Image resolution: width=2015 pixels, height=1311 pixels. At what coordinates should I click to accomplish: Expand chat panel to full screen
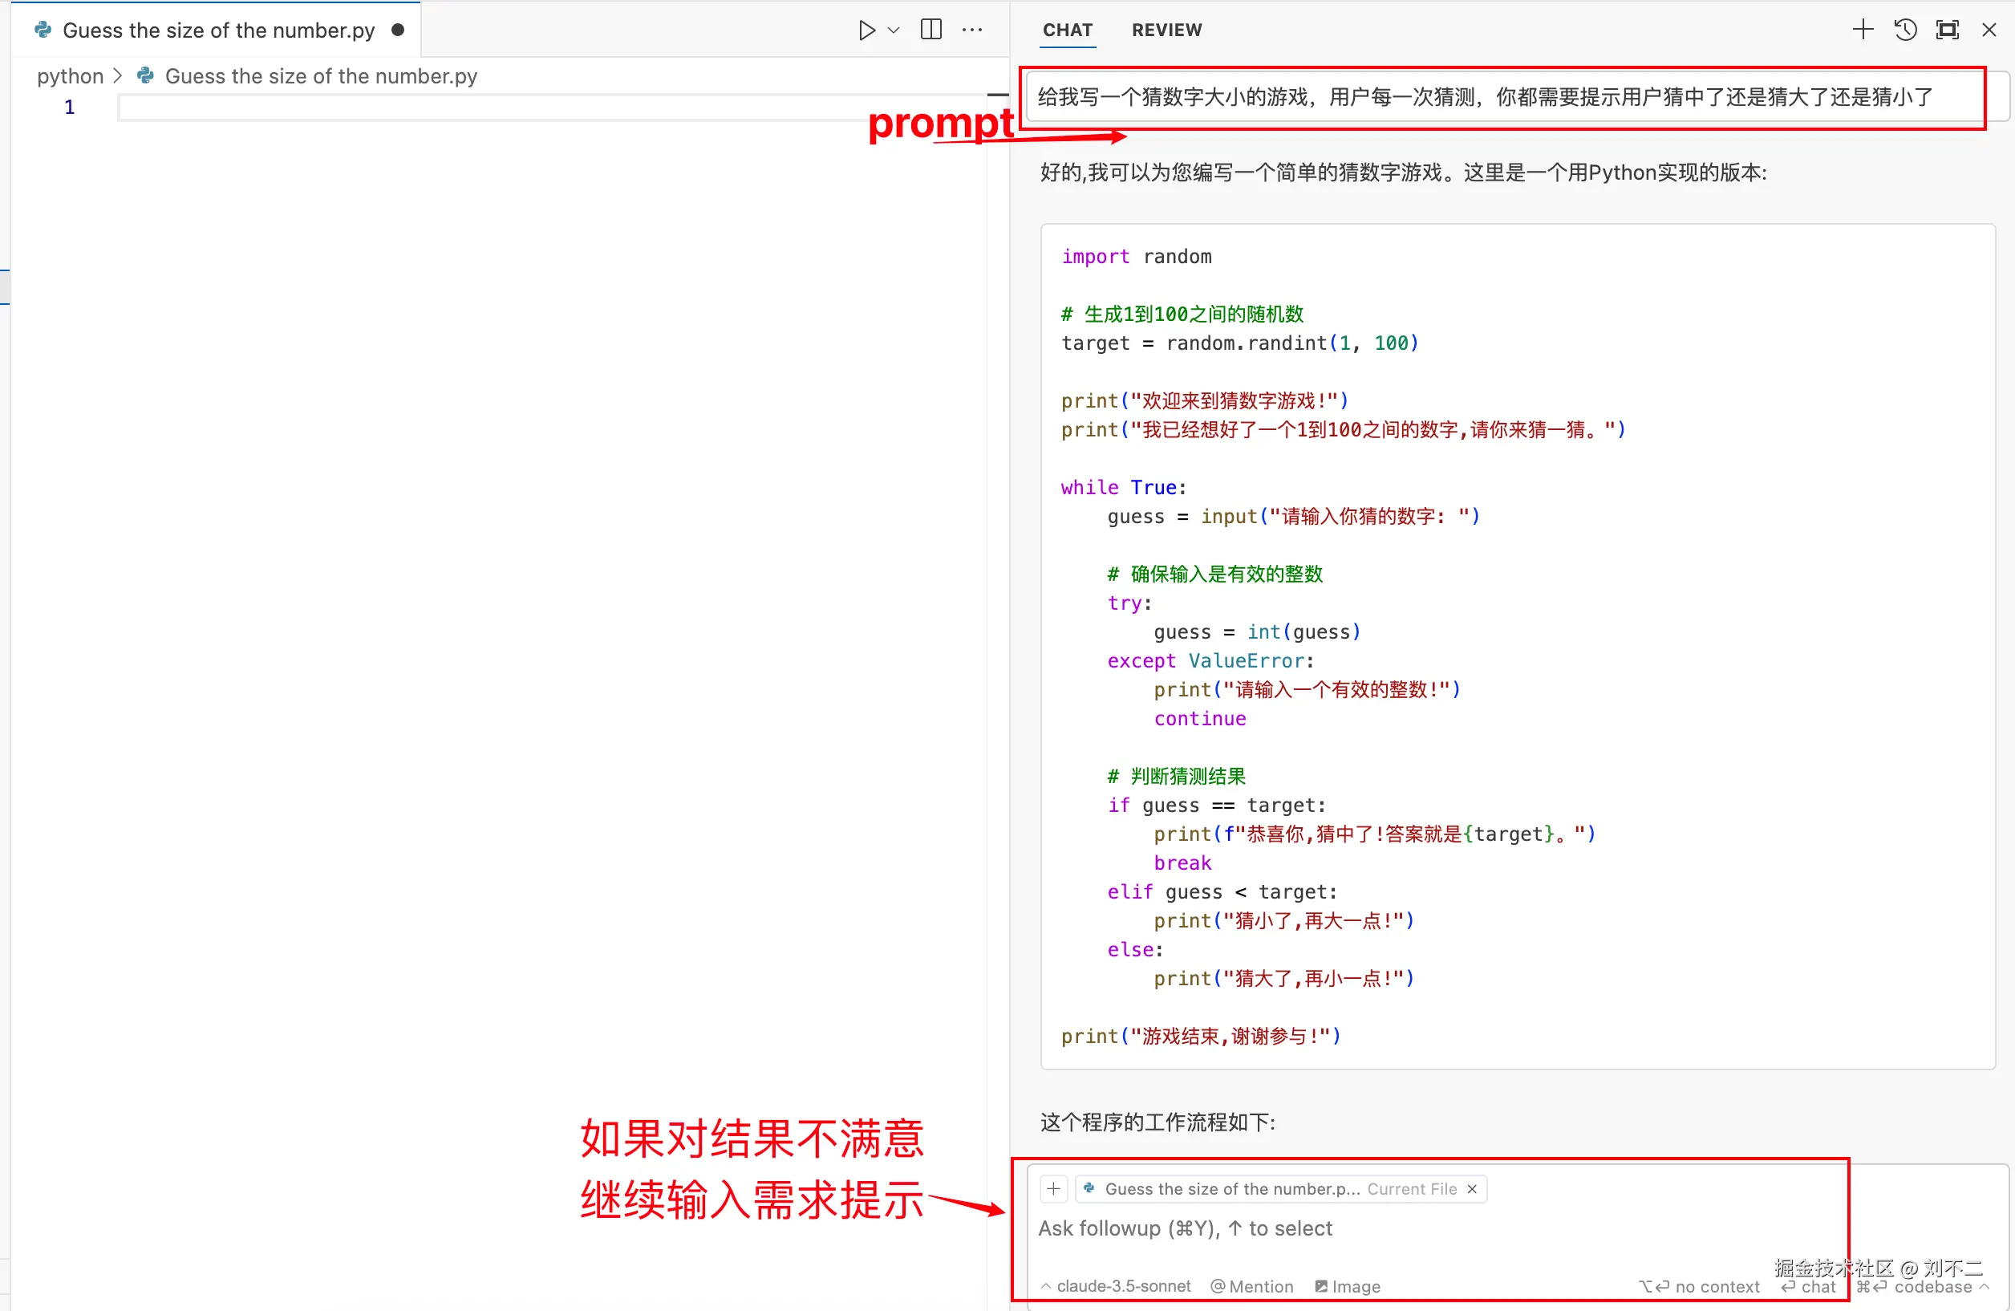(1948, 30)
